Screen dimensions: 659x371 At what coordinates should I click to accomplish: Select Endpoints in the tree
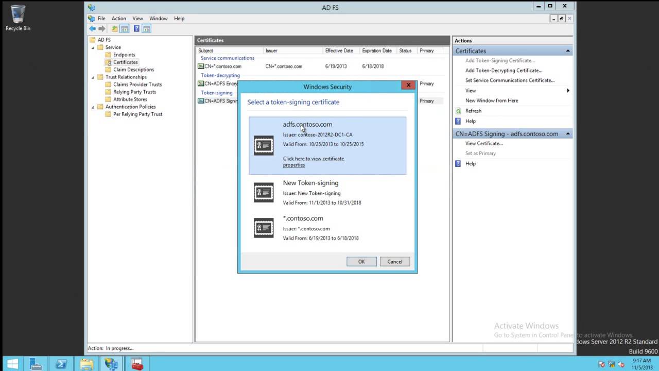point(124,55)
